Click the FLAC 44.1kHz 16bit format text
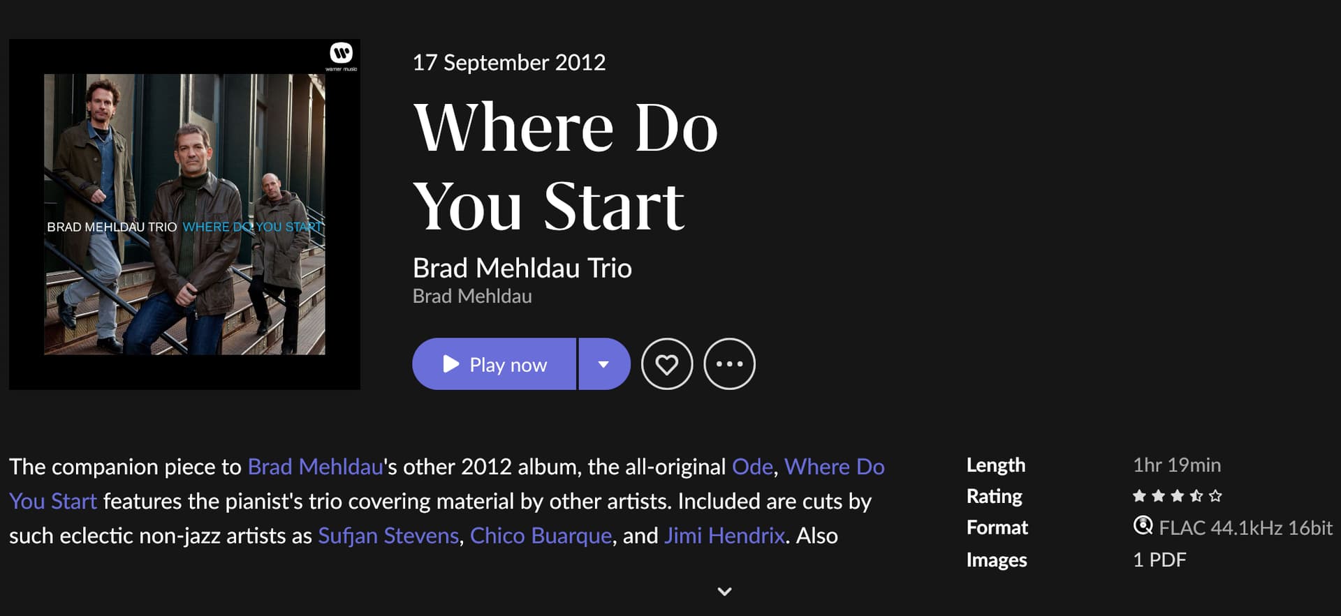 tap(1245, 528)
